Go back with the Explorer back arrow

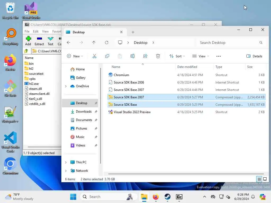(x=69, y=43)
